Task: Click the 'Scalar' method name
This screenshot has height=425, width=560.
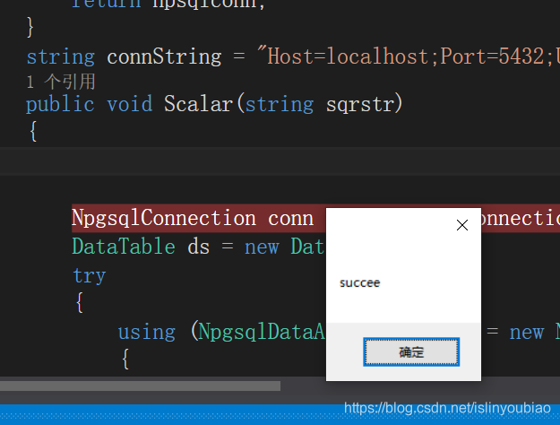Action: click(198, 104)
